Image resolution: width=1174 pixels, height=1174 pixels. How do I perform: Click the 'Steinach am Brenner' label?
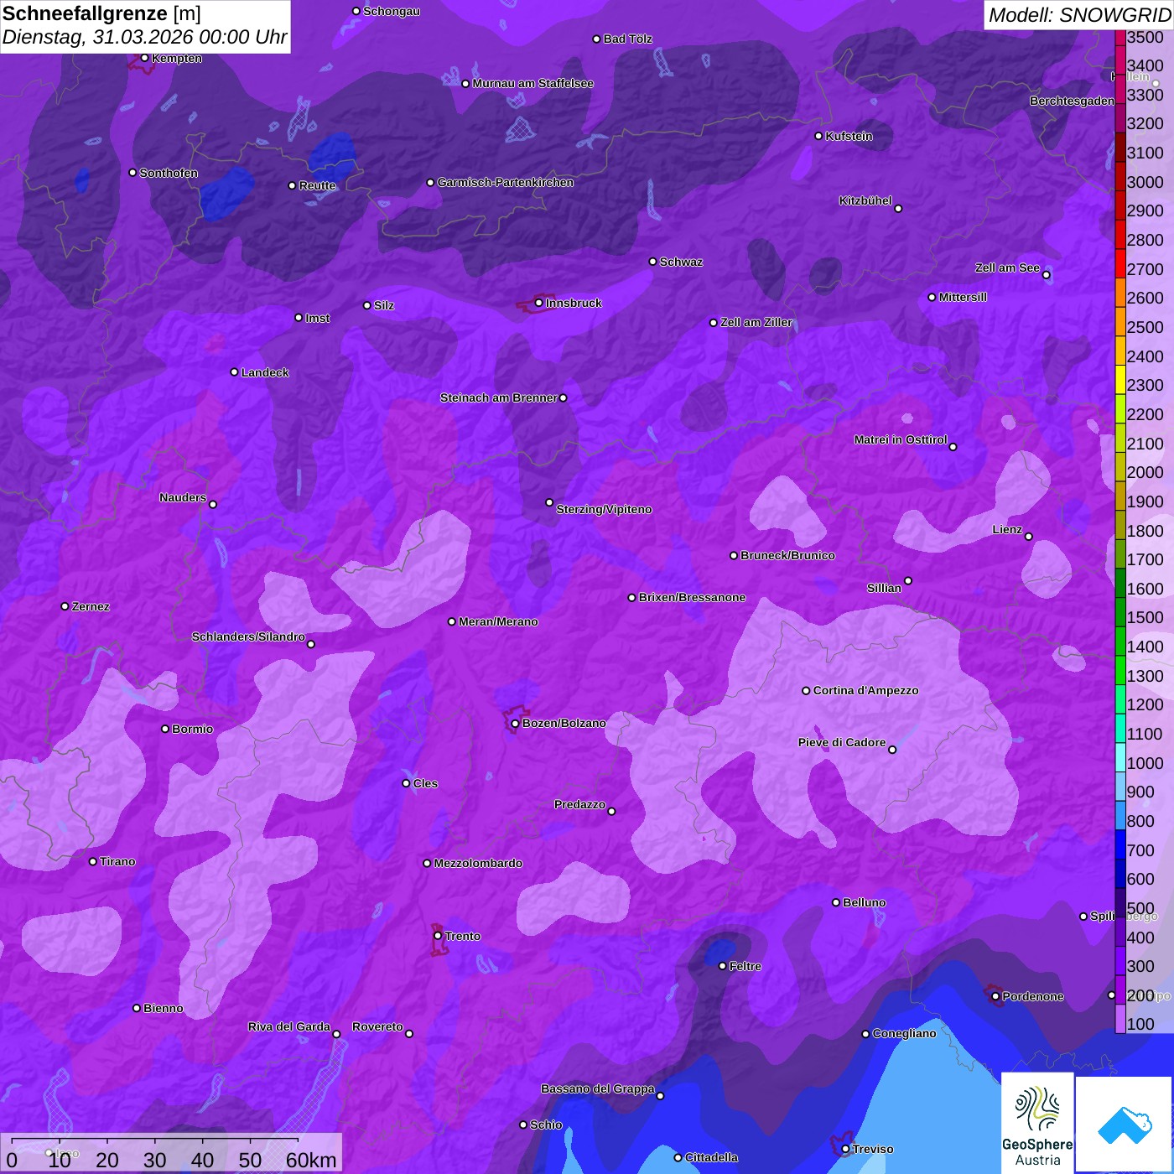(x=498, y=397)
